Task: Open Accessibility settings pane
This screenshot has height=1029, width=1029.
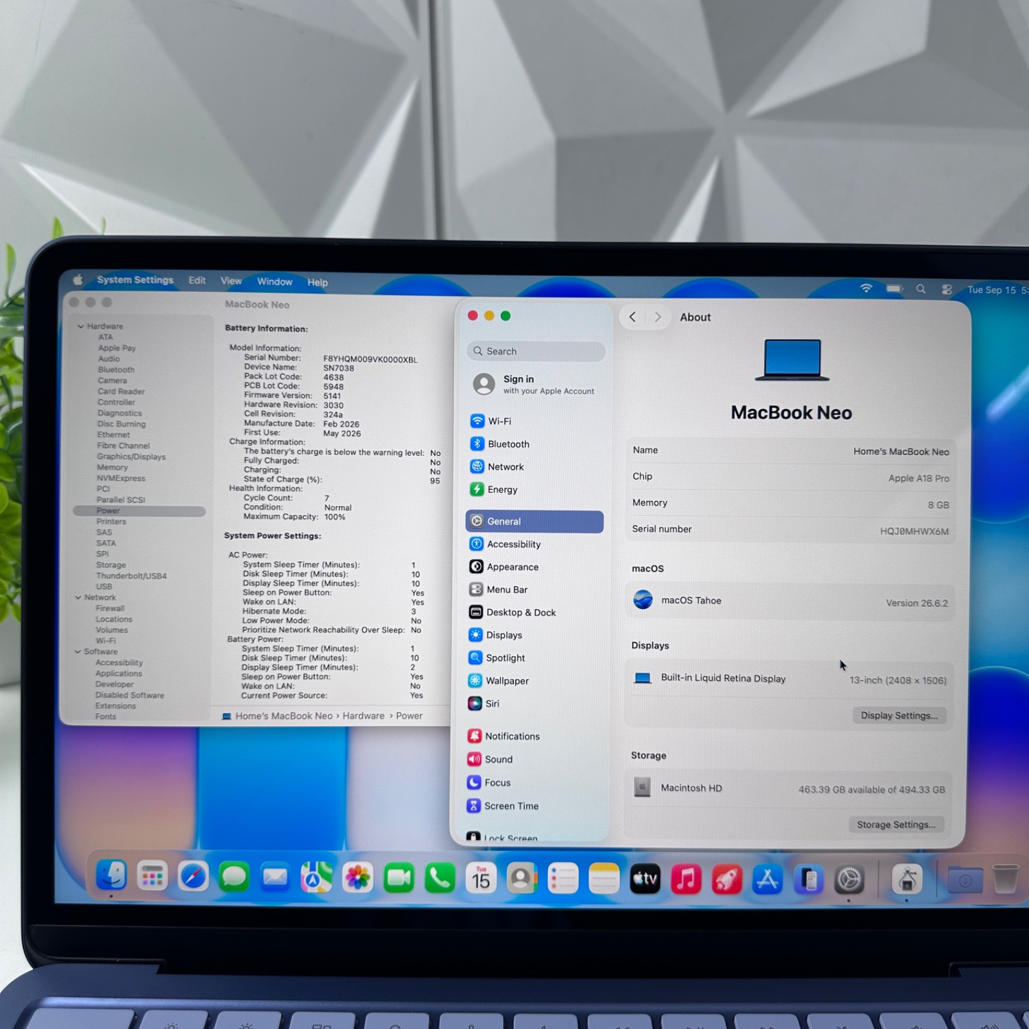Action: pyautogui.click(x=505, y=544)
